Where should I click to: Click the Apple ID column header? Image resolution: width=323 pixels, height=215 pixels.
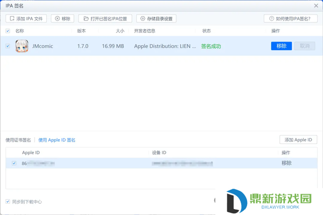(x=31, y=152)
